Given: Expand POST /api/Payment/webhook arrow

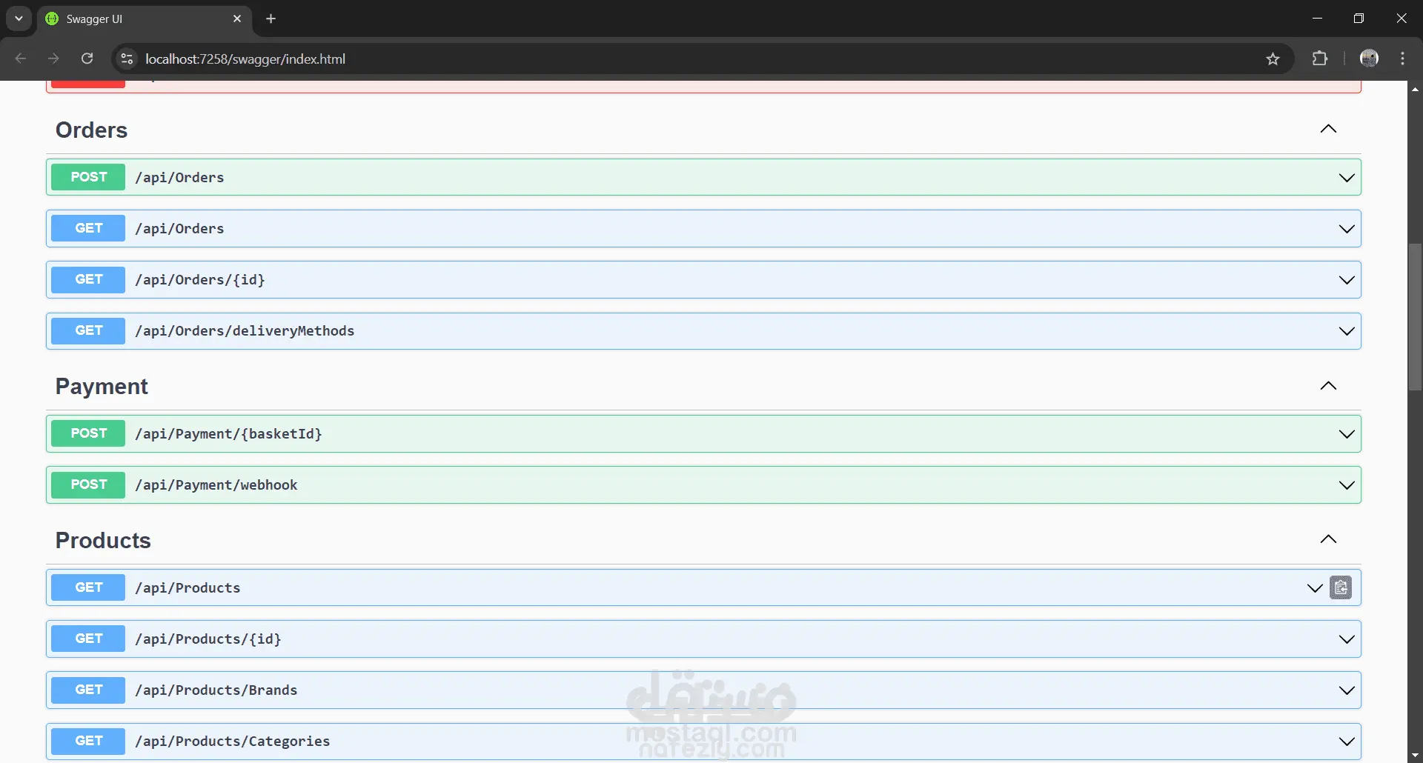Looking at the screenshot, I should [x=1347, y=485].
